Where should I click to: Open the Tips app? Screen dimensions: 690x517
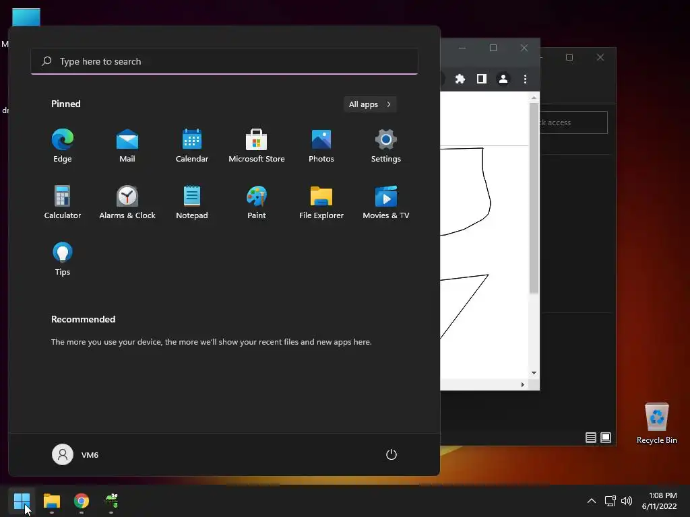coord(63,259)
